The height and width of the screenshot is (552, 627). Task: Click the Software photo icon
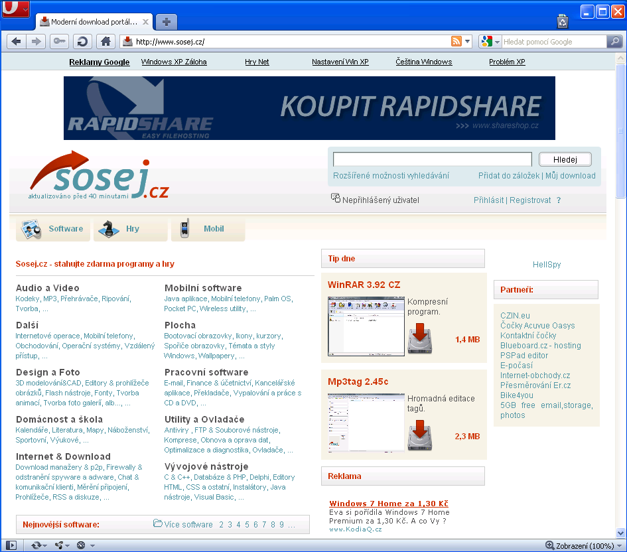coord(32,230)
